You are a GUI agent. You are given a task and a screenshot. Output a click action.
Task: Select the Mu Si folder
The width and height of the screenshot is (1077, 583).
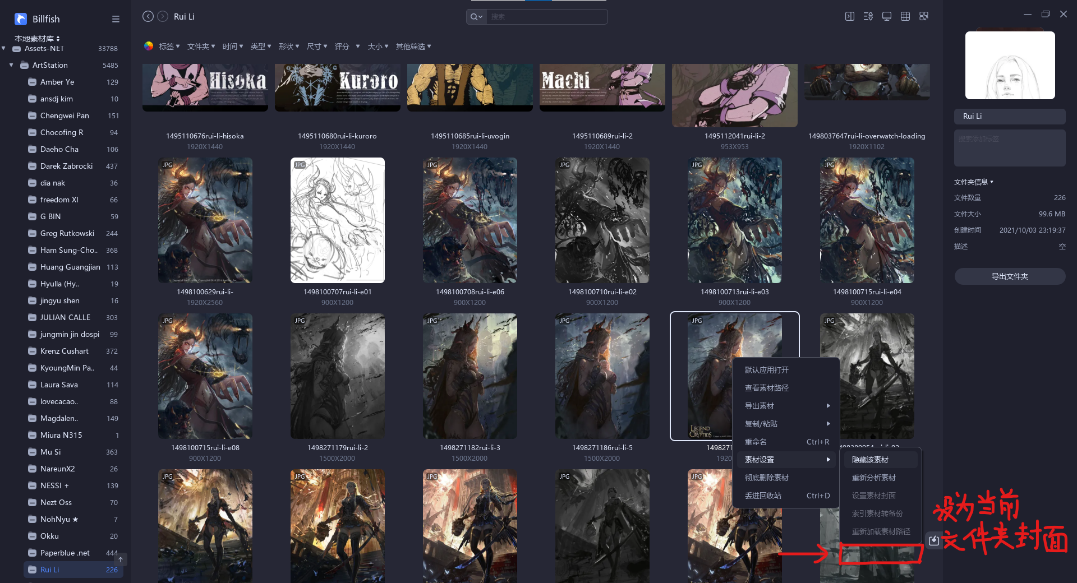click(x=73, y=452)
